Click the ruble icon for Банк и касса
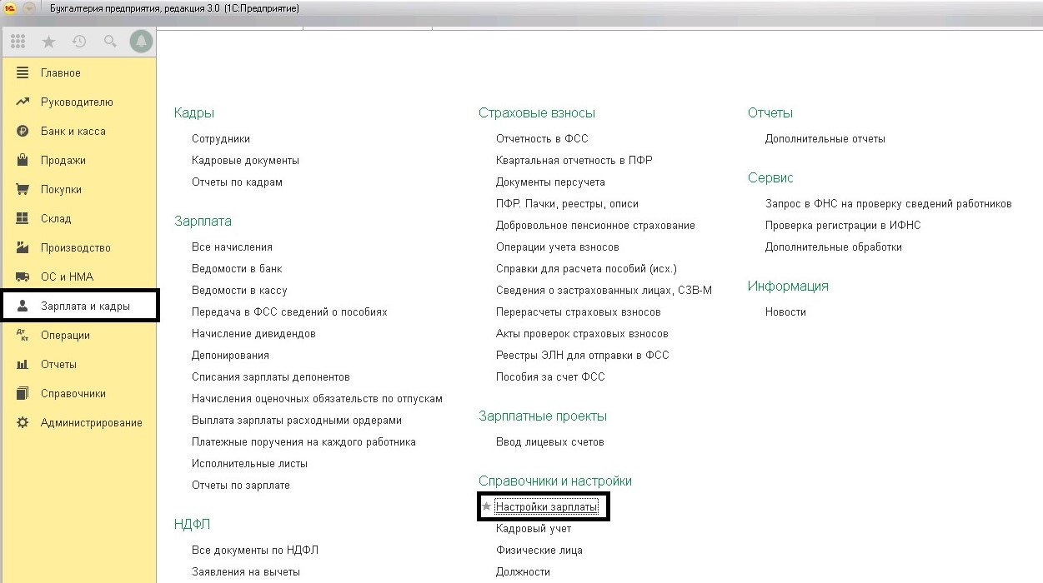 23,132
